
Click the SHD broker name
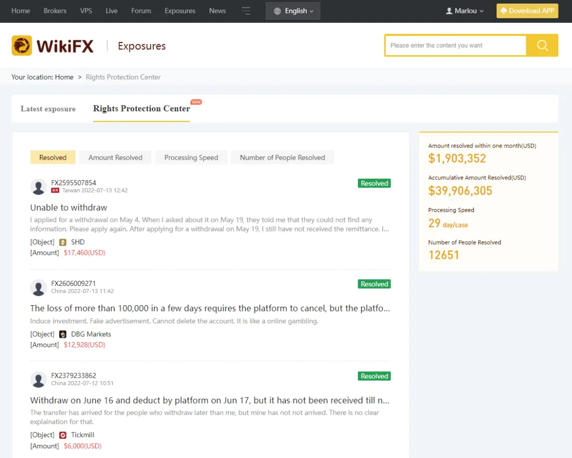[x=77, y=242]
